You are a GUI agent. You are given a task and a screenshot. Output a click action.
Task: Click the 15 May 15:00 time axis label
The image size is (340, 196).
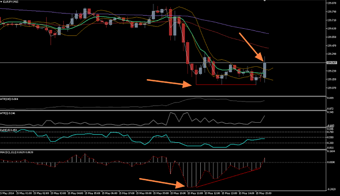point(264,193)
